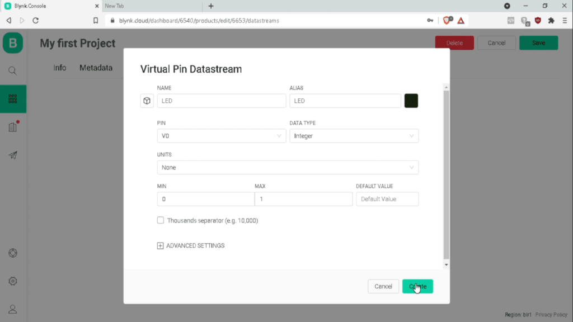
Task: Open the DATA TYPE dropdown showing Integer
Action: 354,136
